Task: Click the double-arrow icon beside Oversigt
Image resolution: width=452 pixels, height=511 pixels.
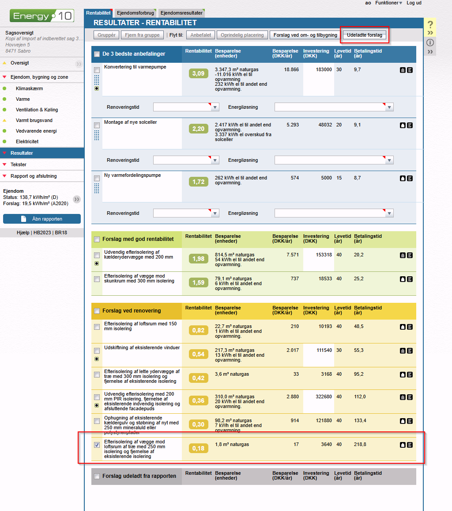Action: [x=79, y=64]
